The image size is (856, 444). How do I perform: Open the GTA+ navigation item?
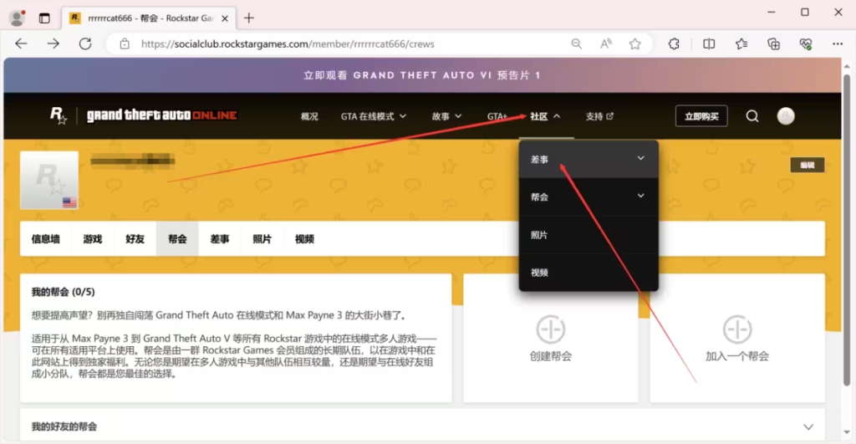[497, 116]
